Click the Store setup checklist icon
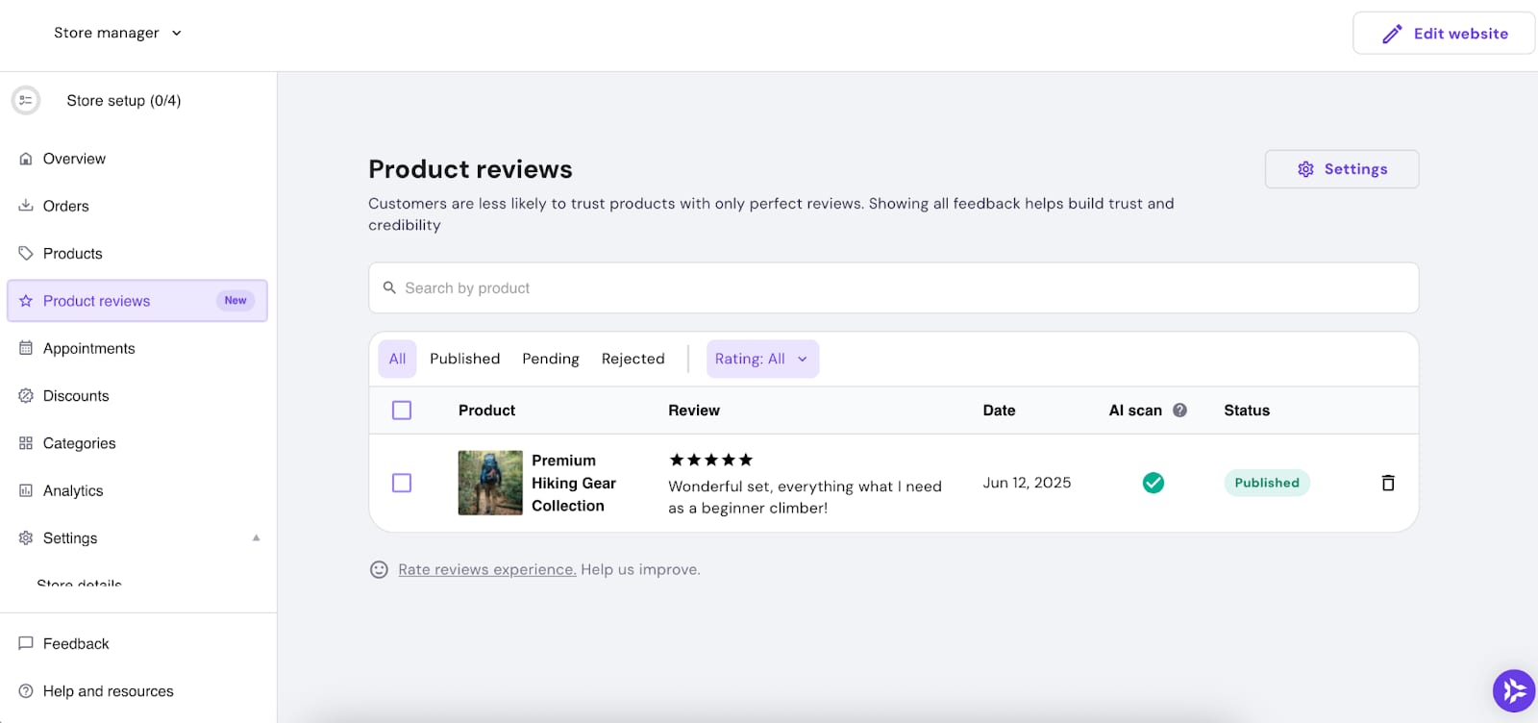Screen dimensions: 1538x723 (x=26, y=100)
